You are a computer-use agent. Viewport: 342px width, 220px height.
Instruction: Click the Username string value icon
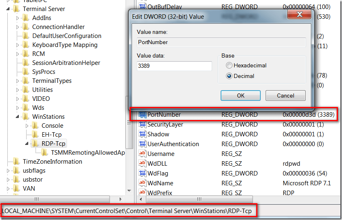tap(143, 154)
